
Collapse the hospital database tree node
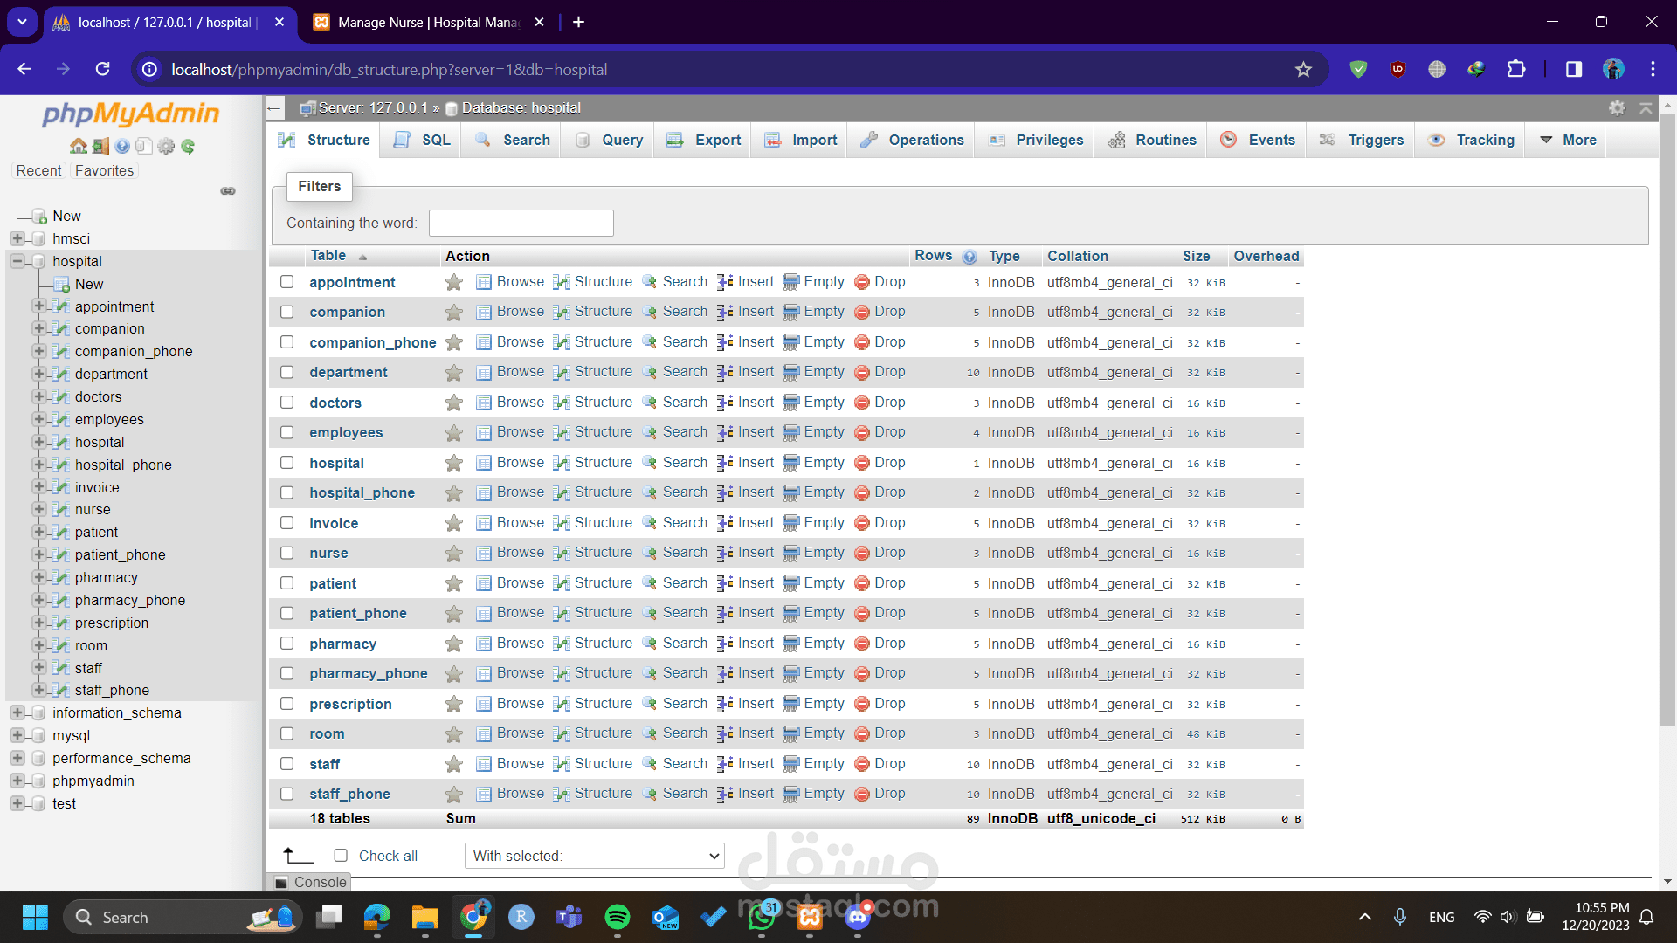17,261
